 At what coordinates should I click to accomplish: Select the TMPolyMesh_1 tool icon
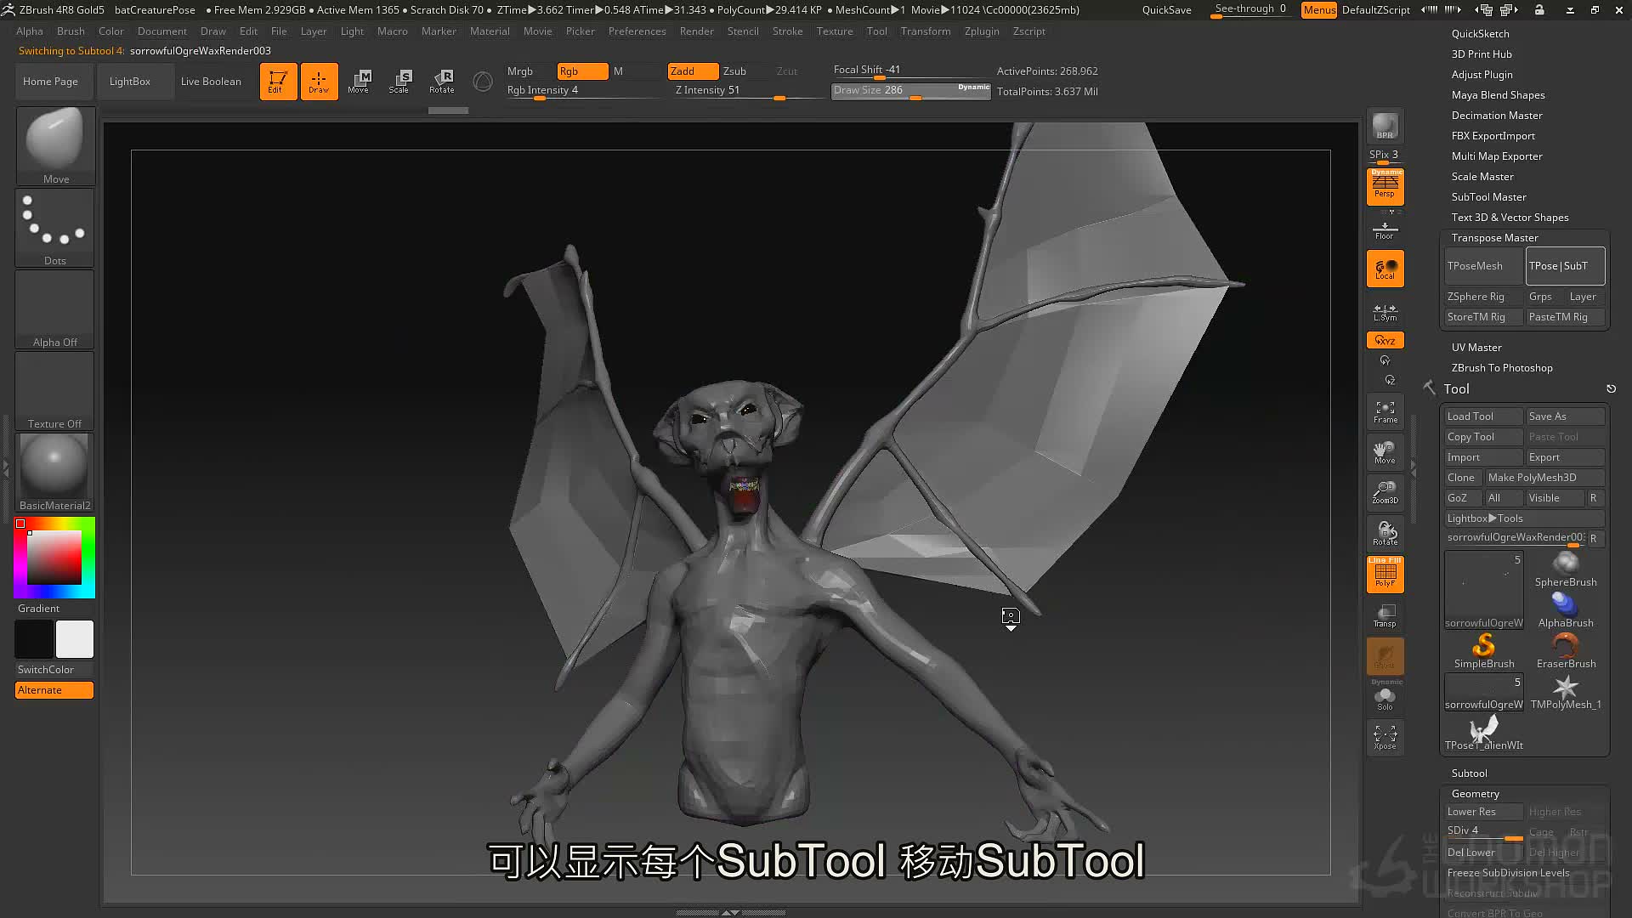(1566, 692)
